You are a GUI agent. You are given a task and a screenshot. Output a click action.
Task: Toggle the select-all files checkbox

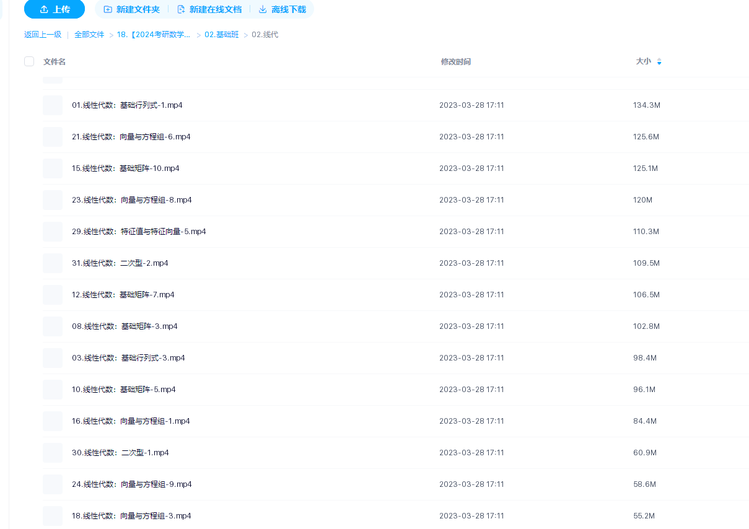(29, 61)
